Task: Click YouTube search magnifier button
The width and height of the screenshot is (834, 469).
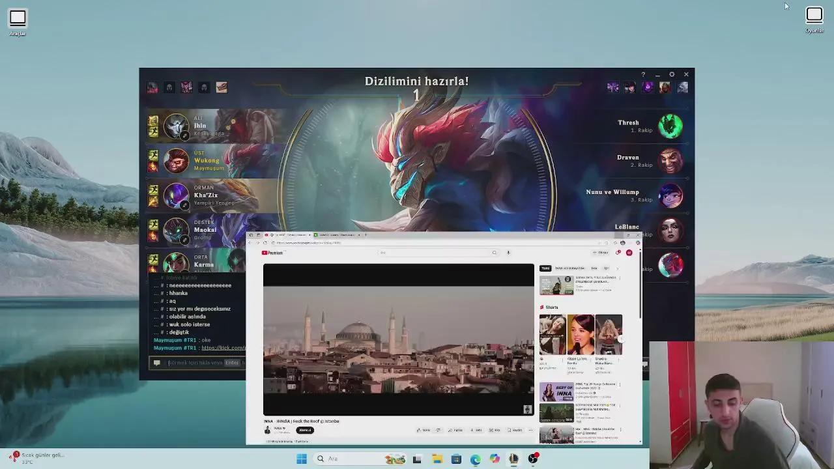Action: 495,253
